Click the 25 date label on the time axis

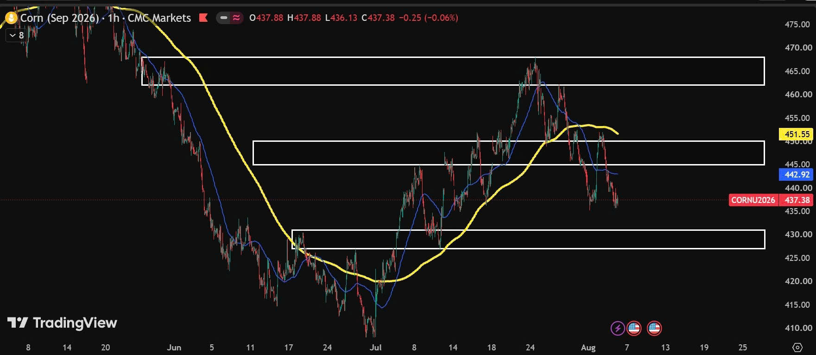pyautogui.click(x=743, y=348)
